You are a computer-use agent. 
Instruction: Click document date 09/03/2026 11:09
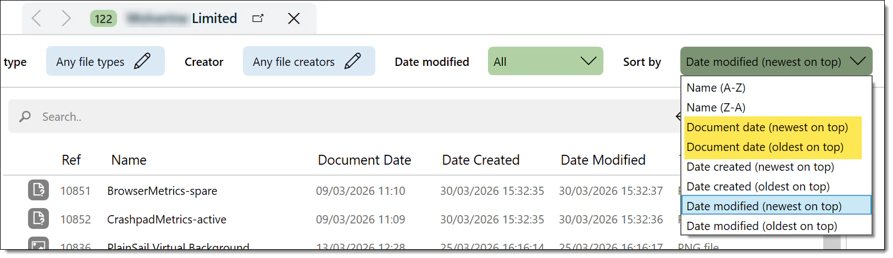[360, 219]
